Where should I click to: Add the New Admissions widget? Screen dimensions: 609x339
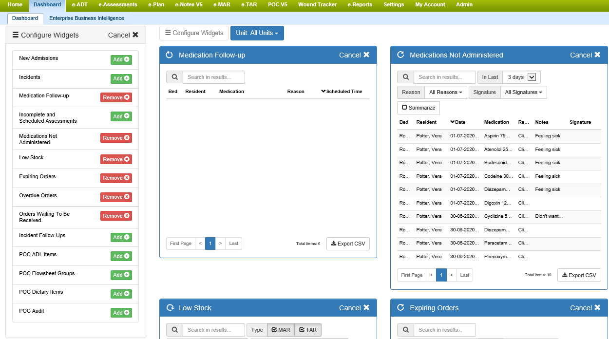(x=121, y=60)
